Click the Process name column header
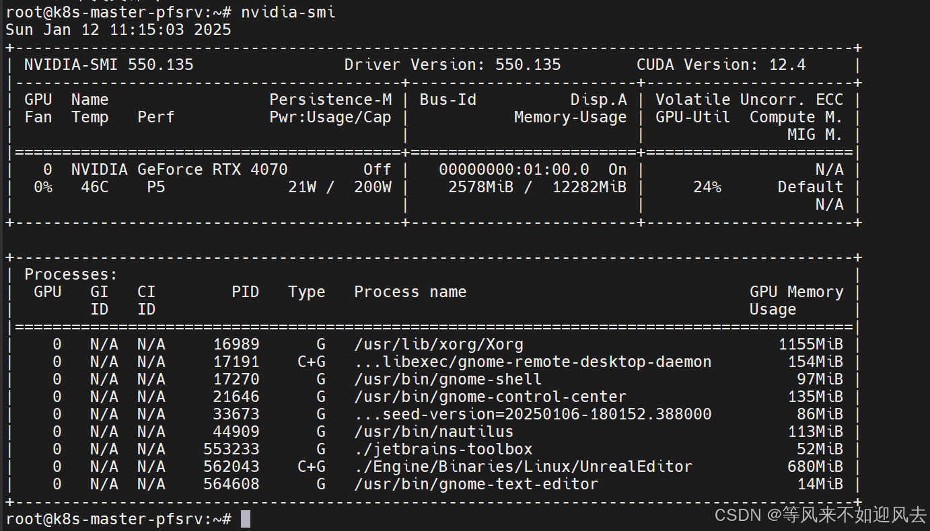Screen dimensions: 930x531 [410, 292]
